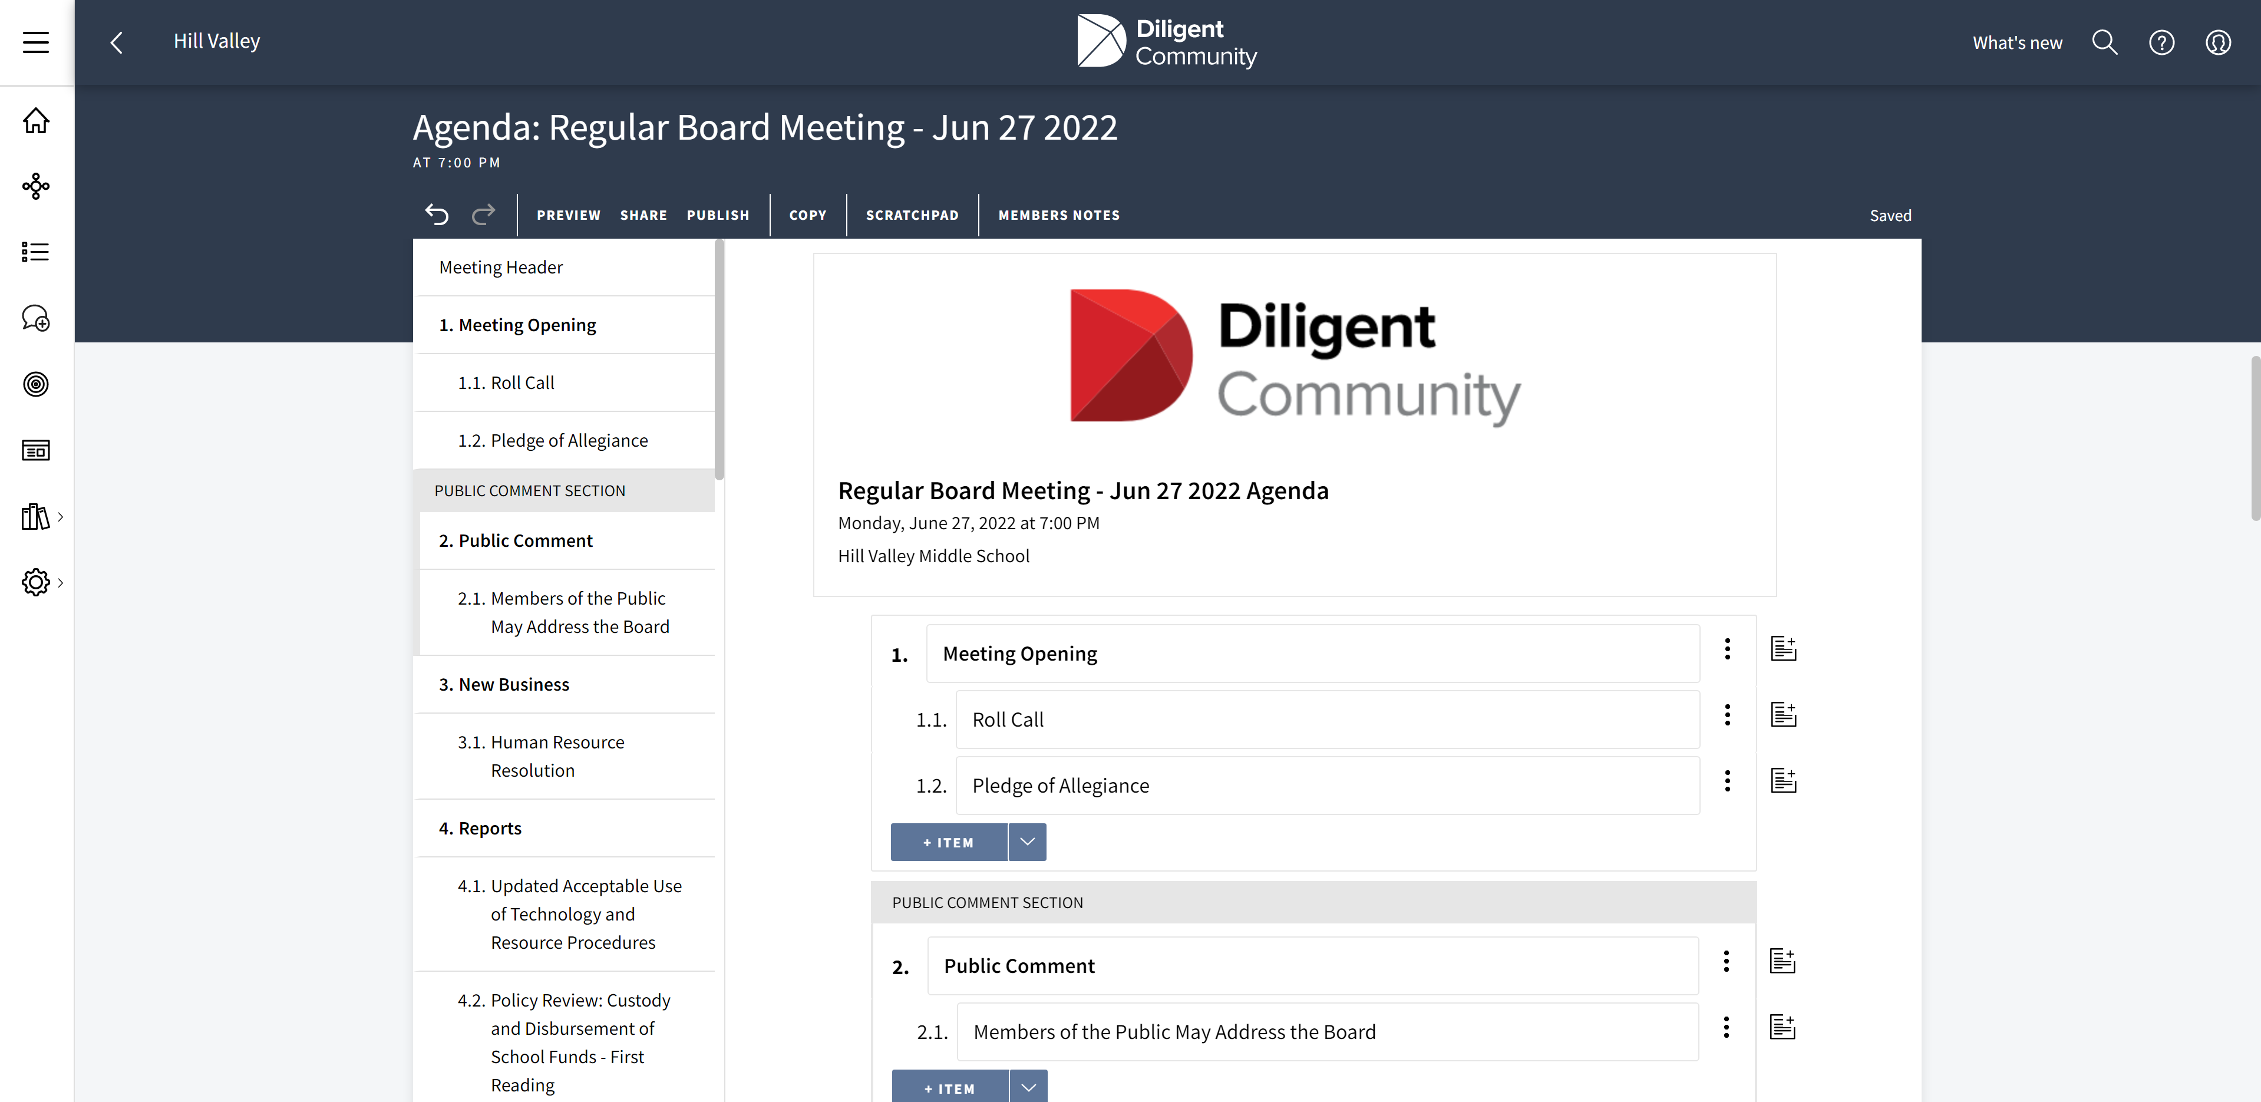The height and width of the screenshot is (1102, 2261).
Task: Add item under Meeting Opening section
Action: tap(949, 842)
